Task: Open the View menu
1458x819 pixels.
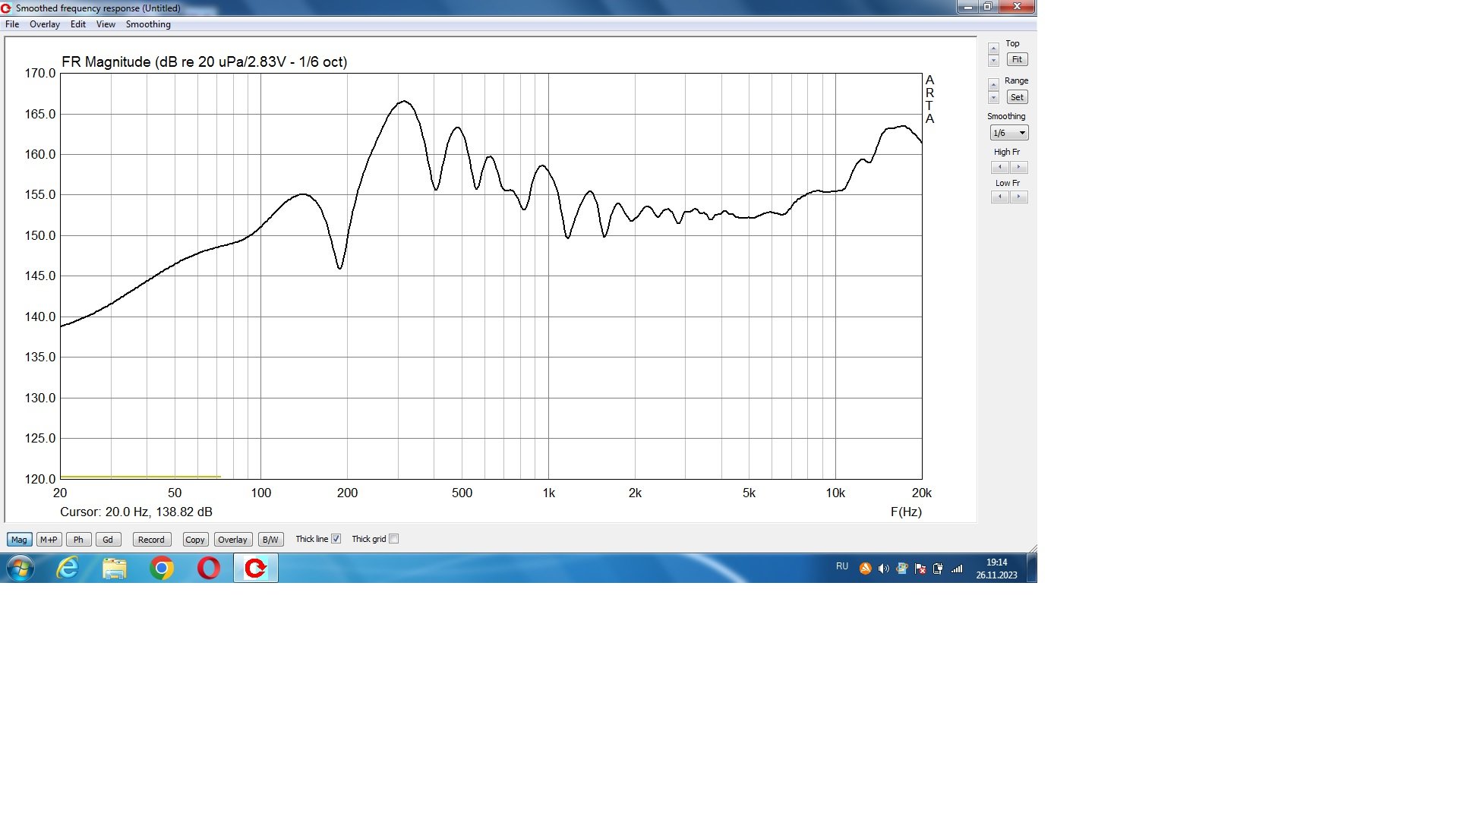Action: click(x=106, y=24)
